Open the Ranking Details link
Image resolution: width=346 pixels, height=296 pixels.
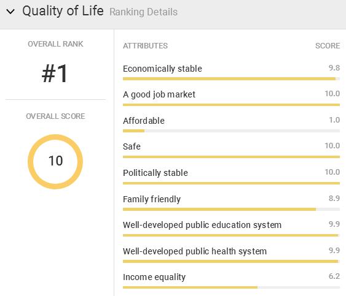pyautogui.click(x=143, y=12)
